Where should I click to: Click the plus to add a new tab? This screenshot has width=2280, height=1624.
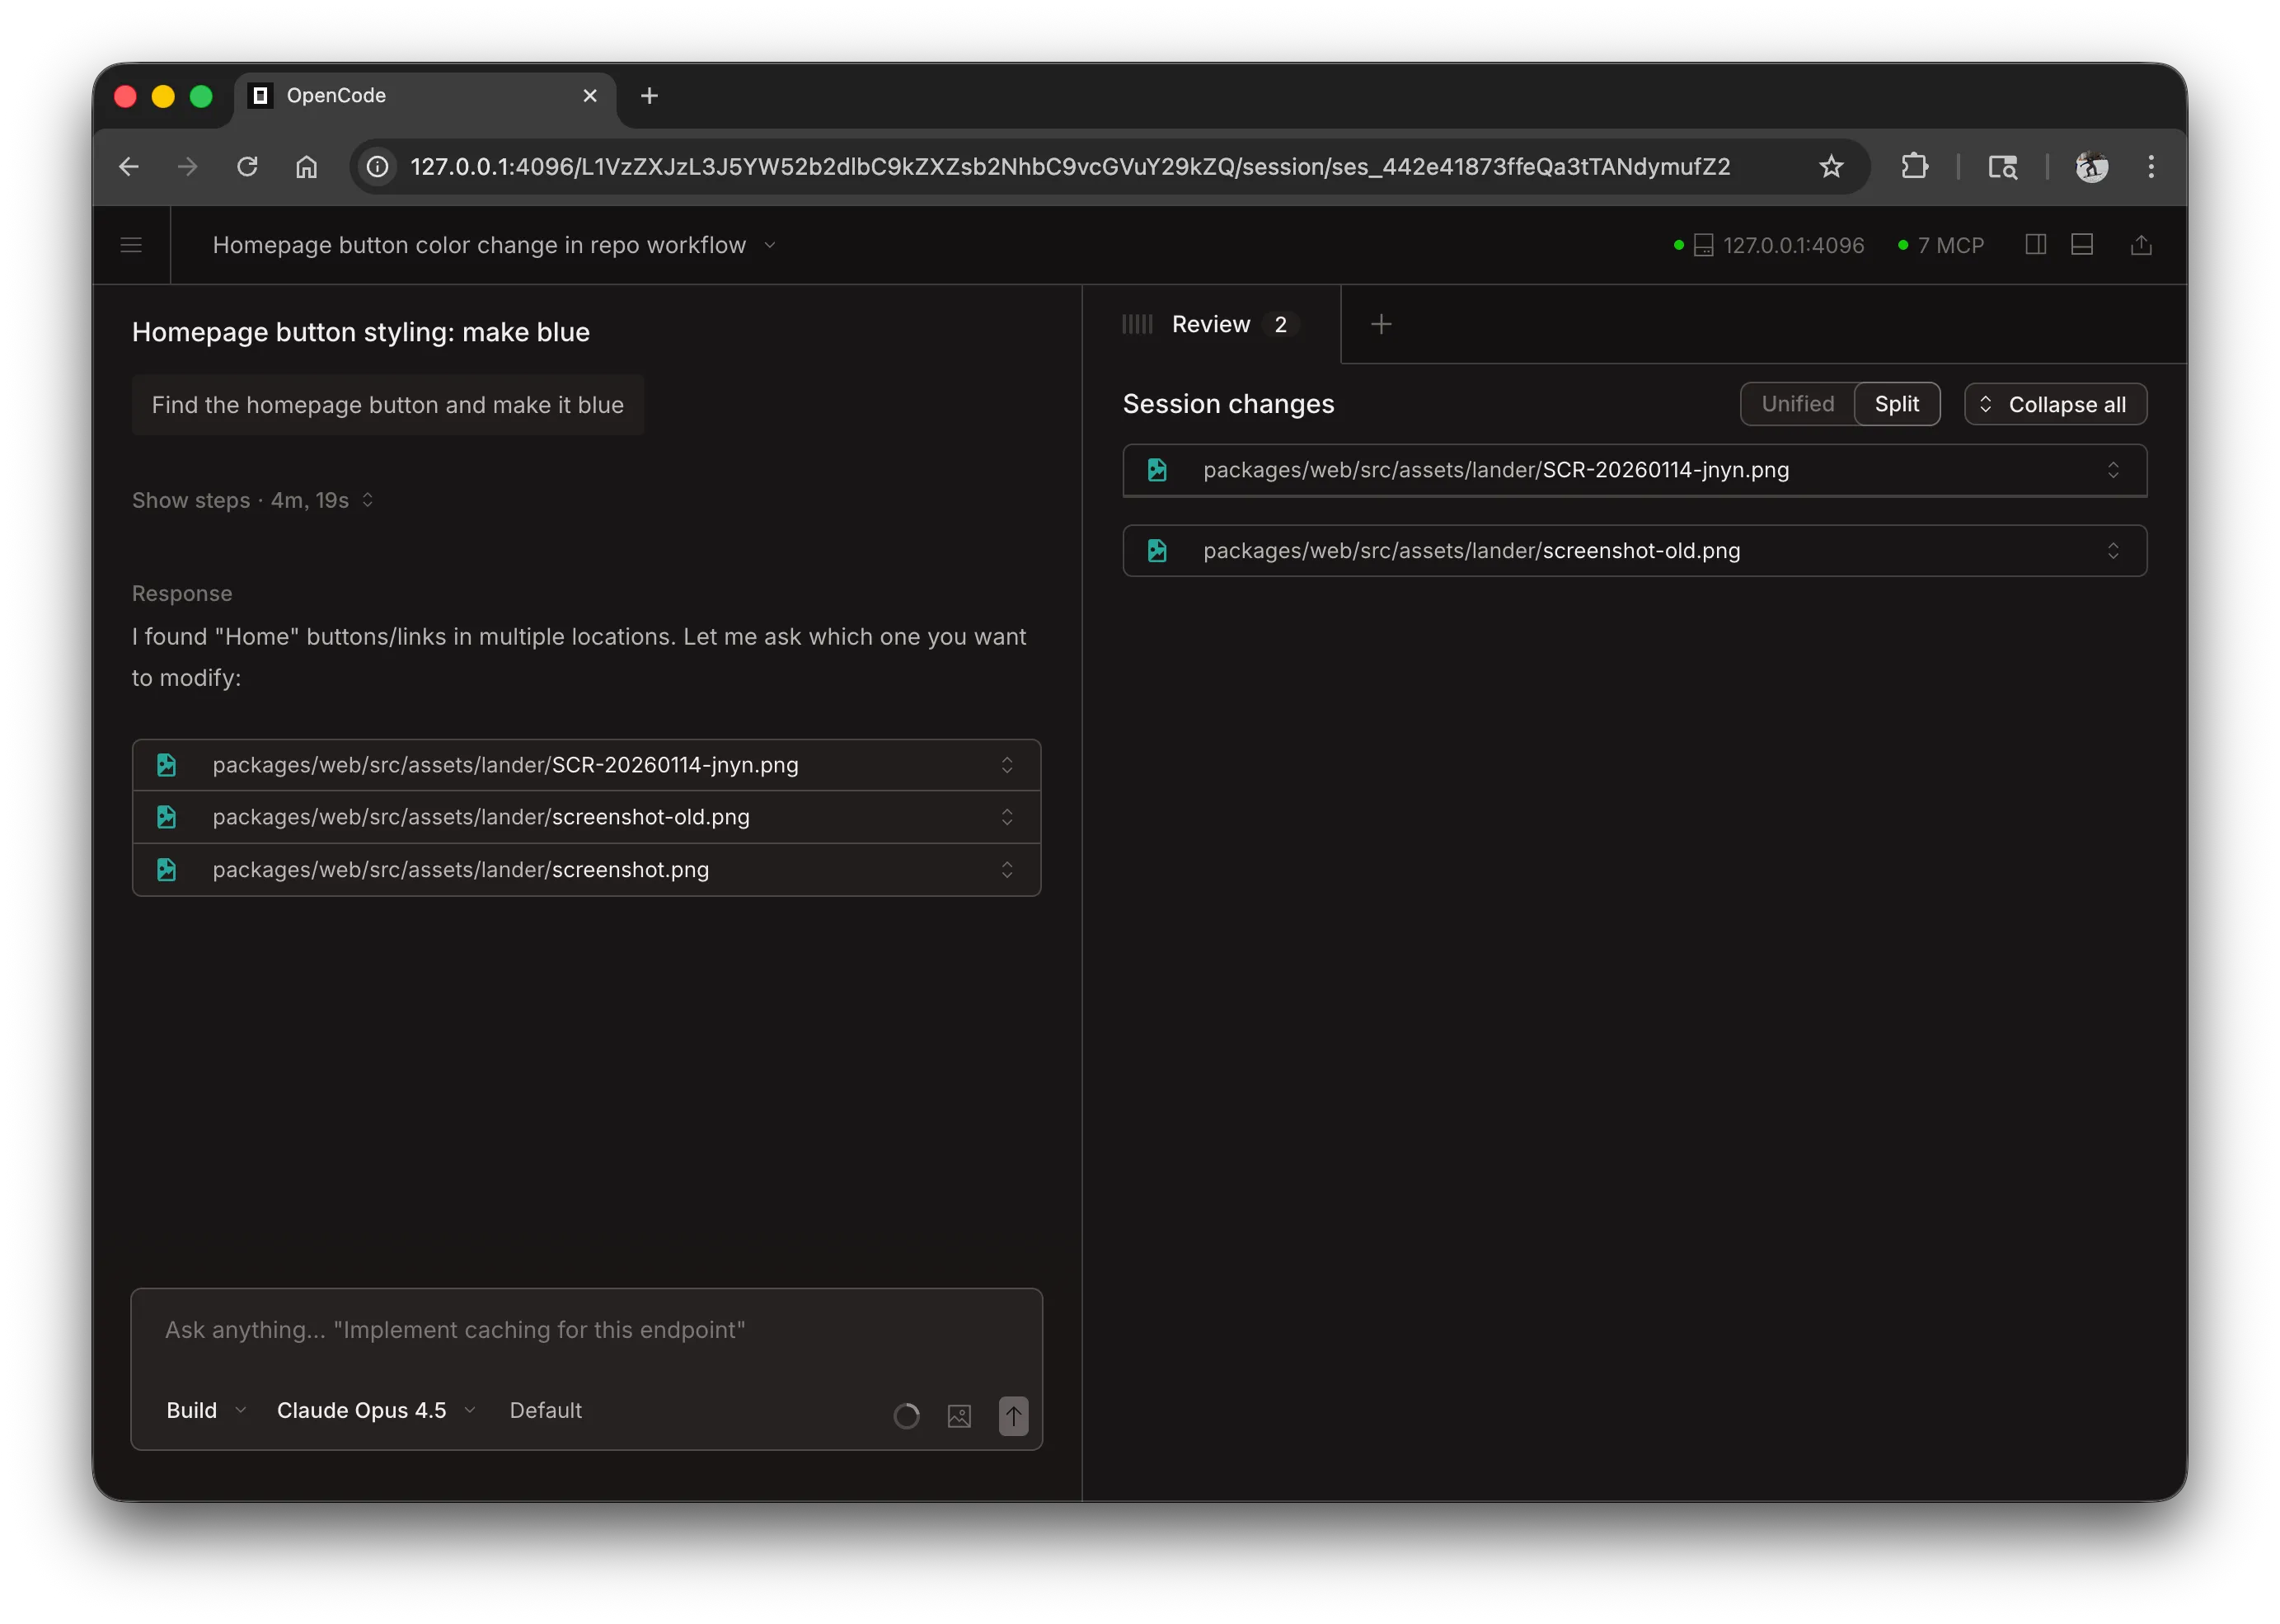(1381, 324)
